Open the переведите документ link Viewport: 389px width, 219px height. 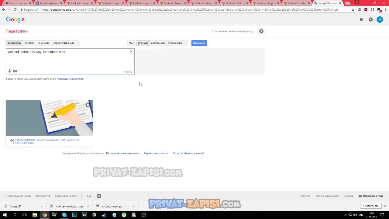click(x=70, y=79)
